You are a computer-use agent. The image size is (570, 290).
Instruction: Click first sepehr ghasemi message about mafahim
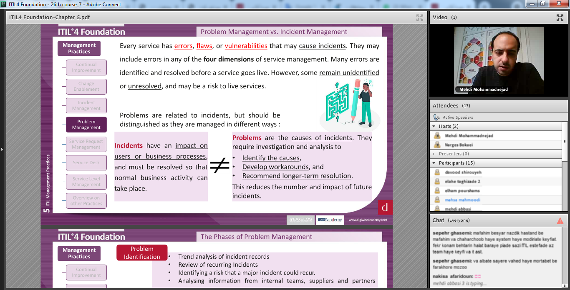[x=495, y=242]
